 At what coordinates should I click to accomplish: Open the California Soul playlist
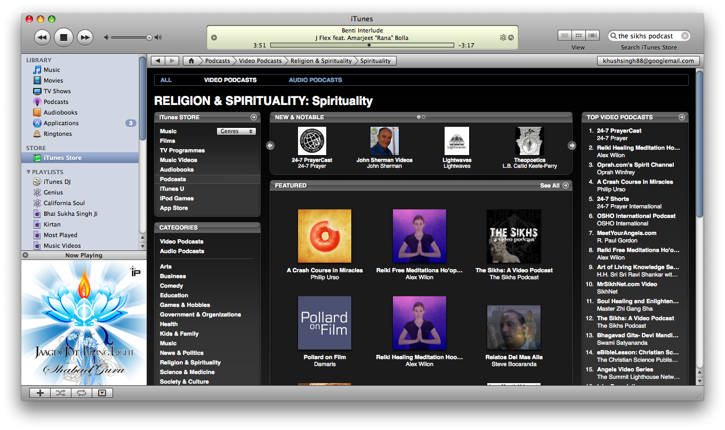[x=64, y=203]
